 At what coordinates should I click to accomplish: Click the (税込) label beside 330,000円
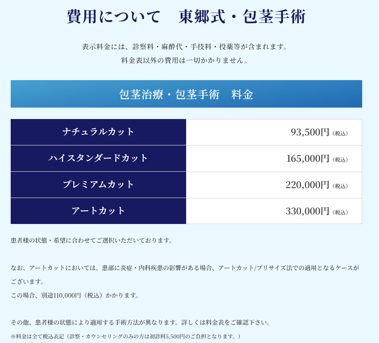pyautogui.click(x=340, y=213)
